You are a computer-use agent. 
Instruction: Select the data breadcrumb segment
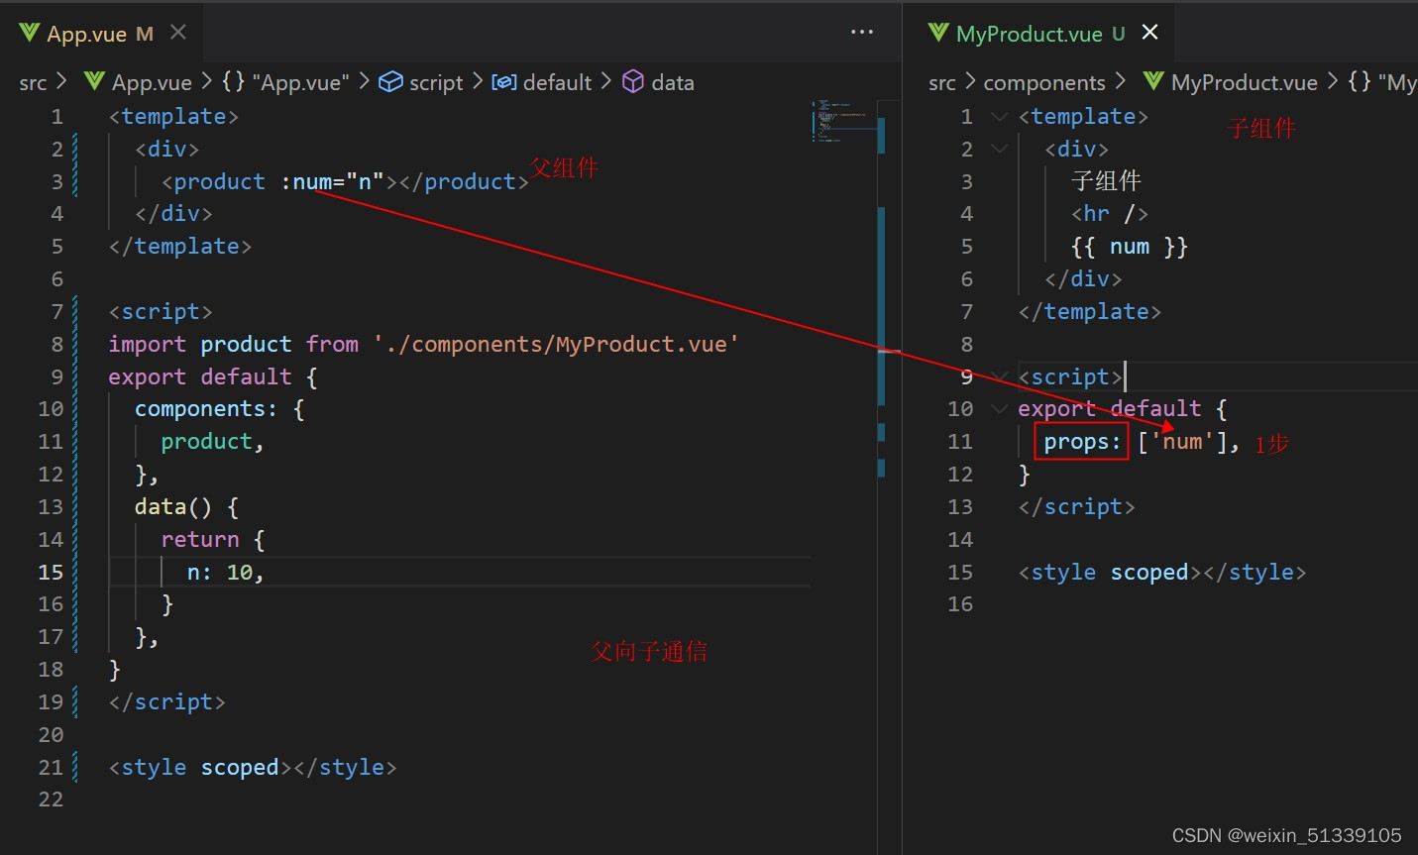pos(673,82)
